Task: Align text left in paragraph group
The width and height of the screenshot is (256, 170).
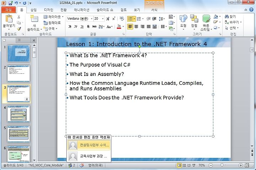Action: tap(130, 26)
